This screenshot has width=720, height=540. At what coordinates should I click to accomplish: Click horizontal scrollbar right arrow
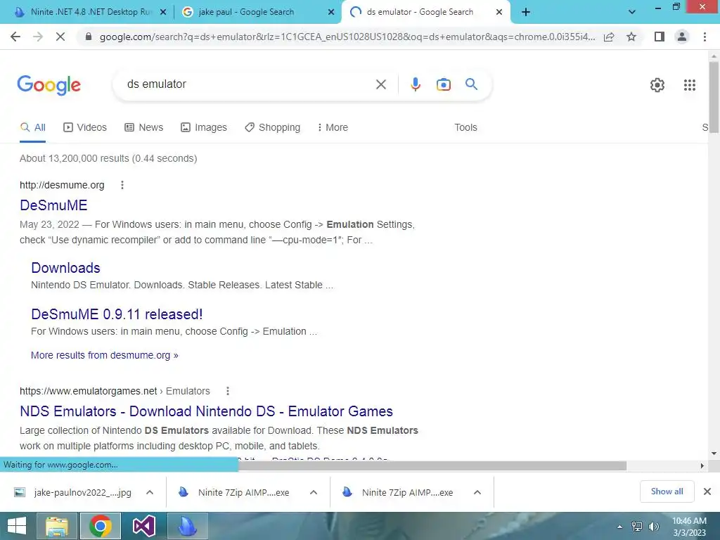[702, 465]
